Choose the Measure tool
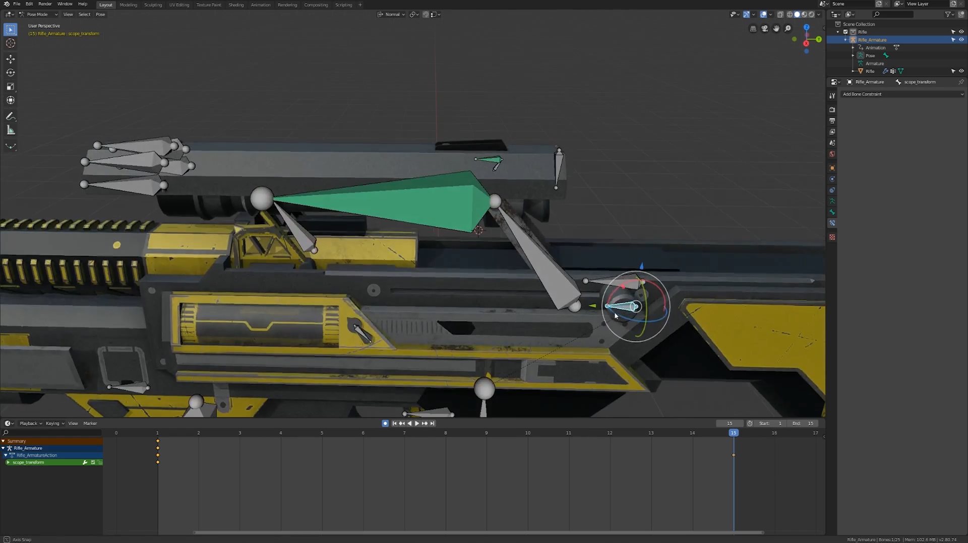Screen dimensions: 968x543 pos(10,130)
